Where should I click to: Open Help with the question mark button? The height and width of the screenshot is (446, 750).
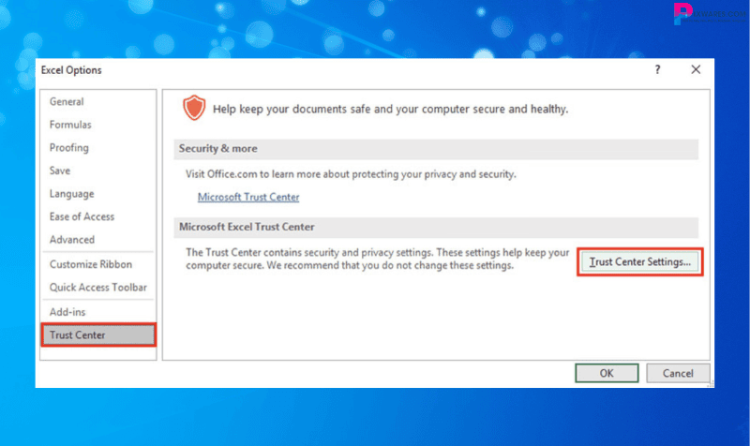coord(657,70)
